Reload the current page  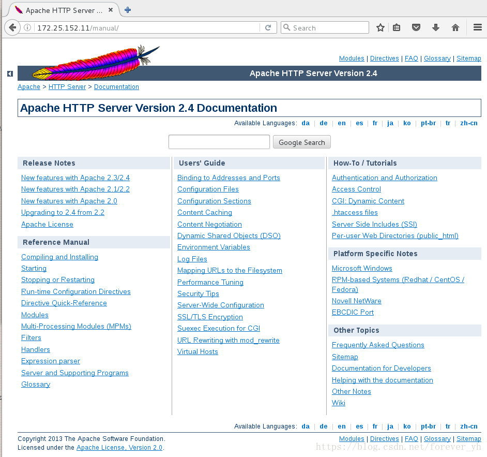point(268,27)
